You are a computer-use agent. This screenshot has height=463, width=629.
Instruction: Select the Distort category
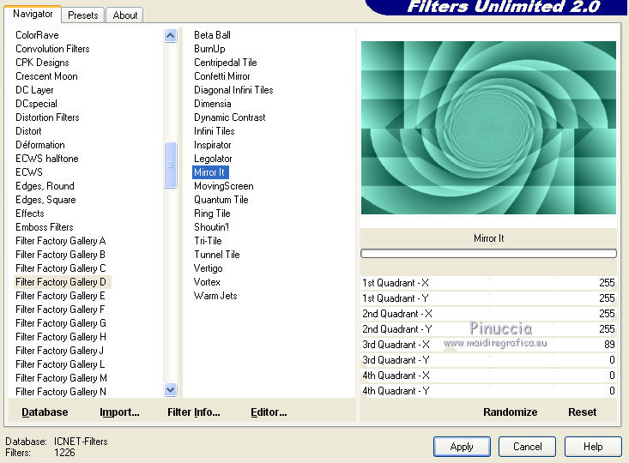coord(28,131)
